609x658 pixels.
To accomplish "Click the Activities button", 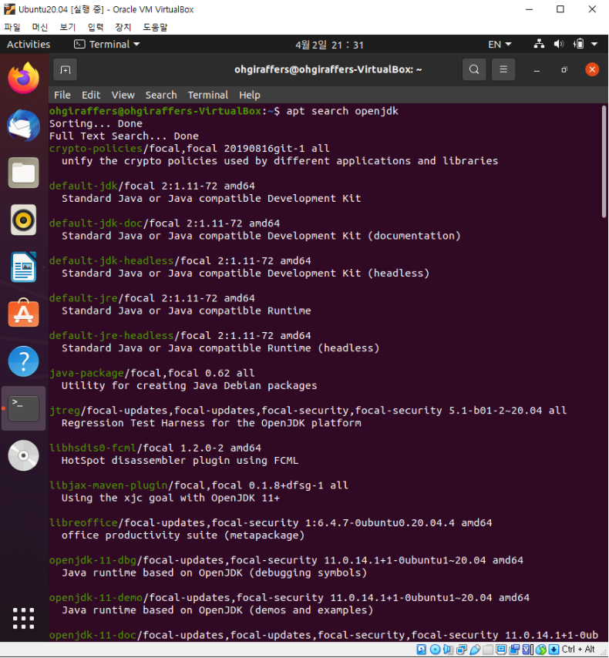I will [x=29, y=44].
